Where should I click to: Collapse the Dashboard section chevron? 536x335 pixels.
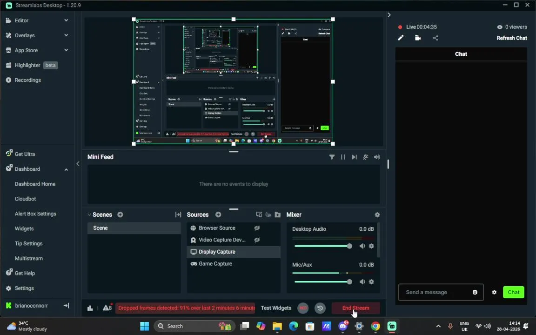pos(66,169)
